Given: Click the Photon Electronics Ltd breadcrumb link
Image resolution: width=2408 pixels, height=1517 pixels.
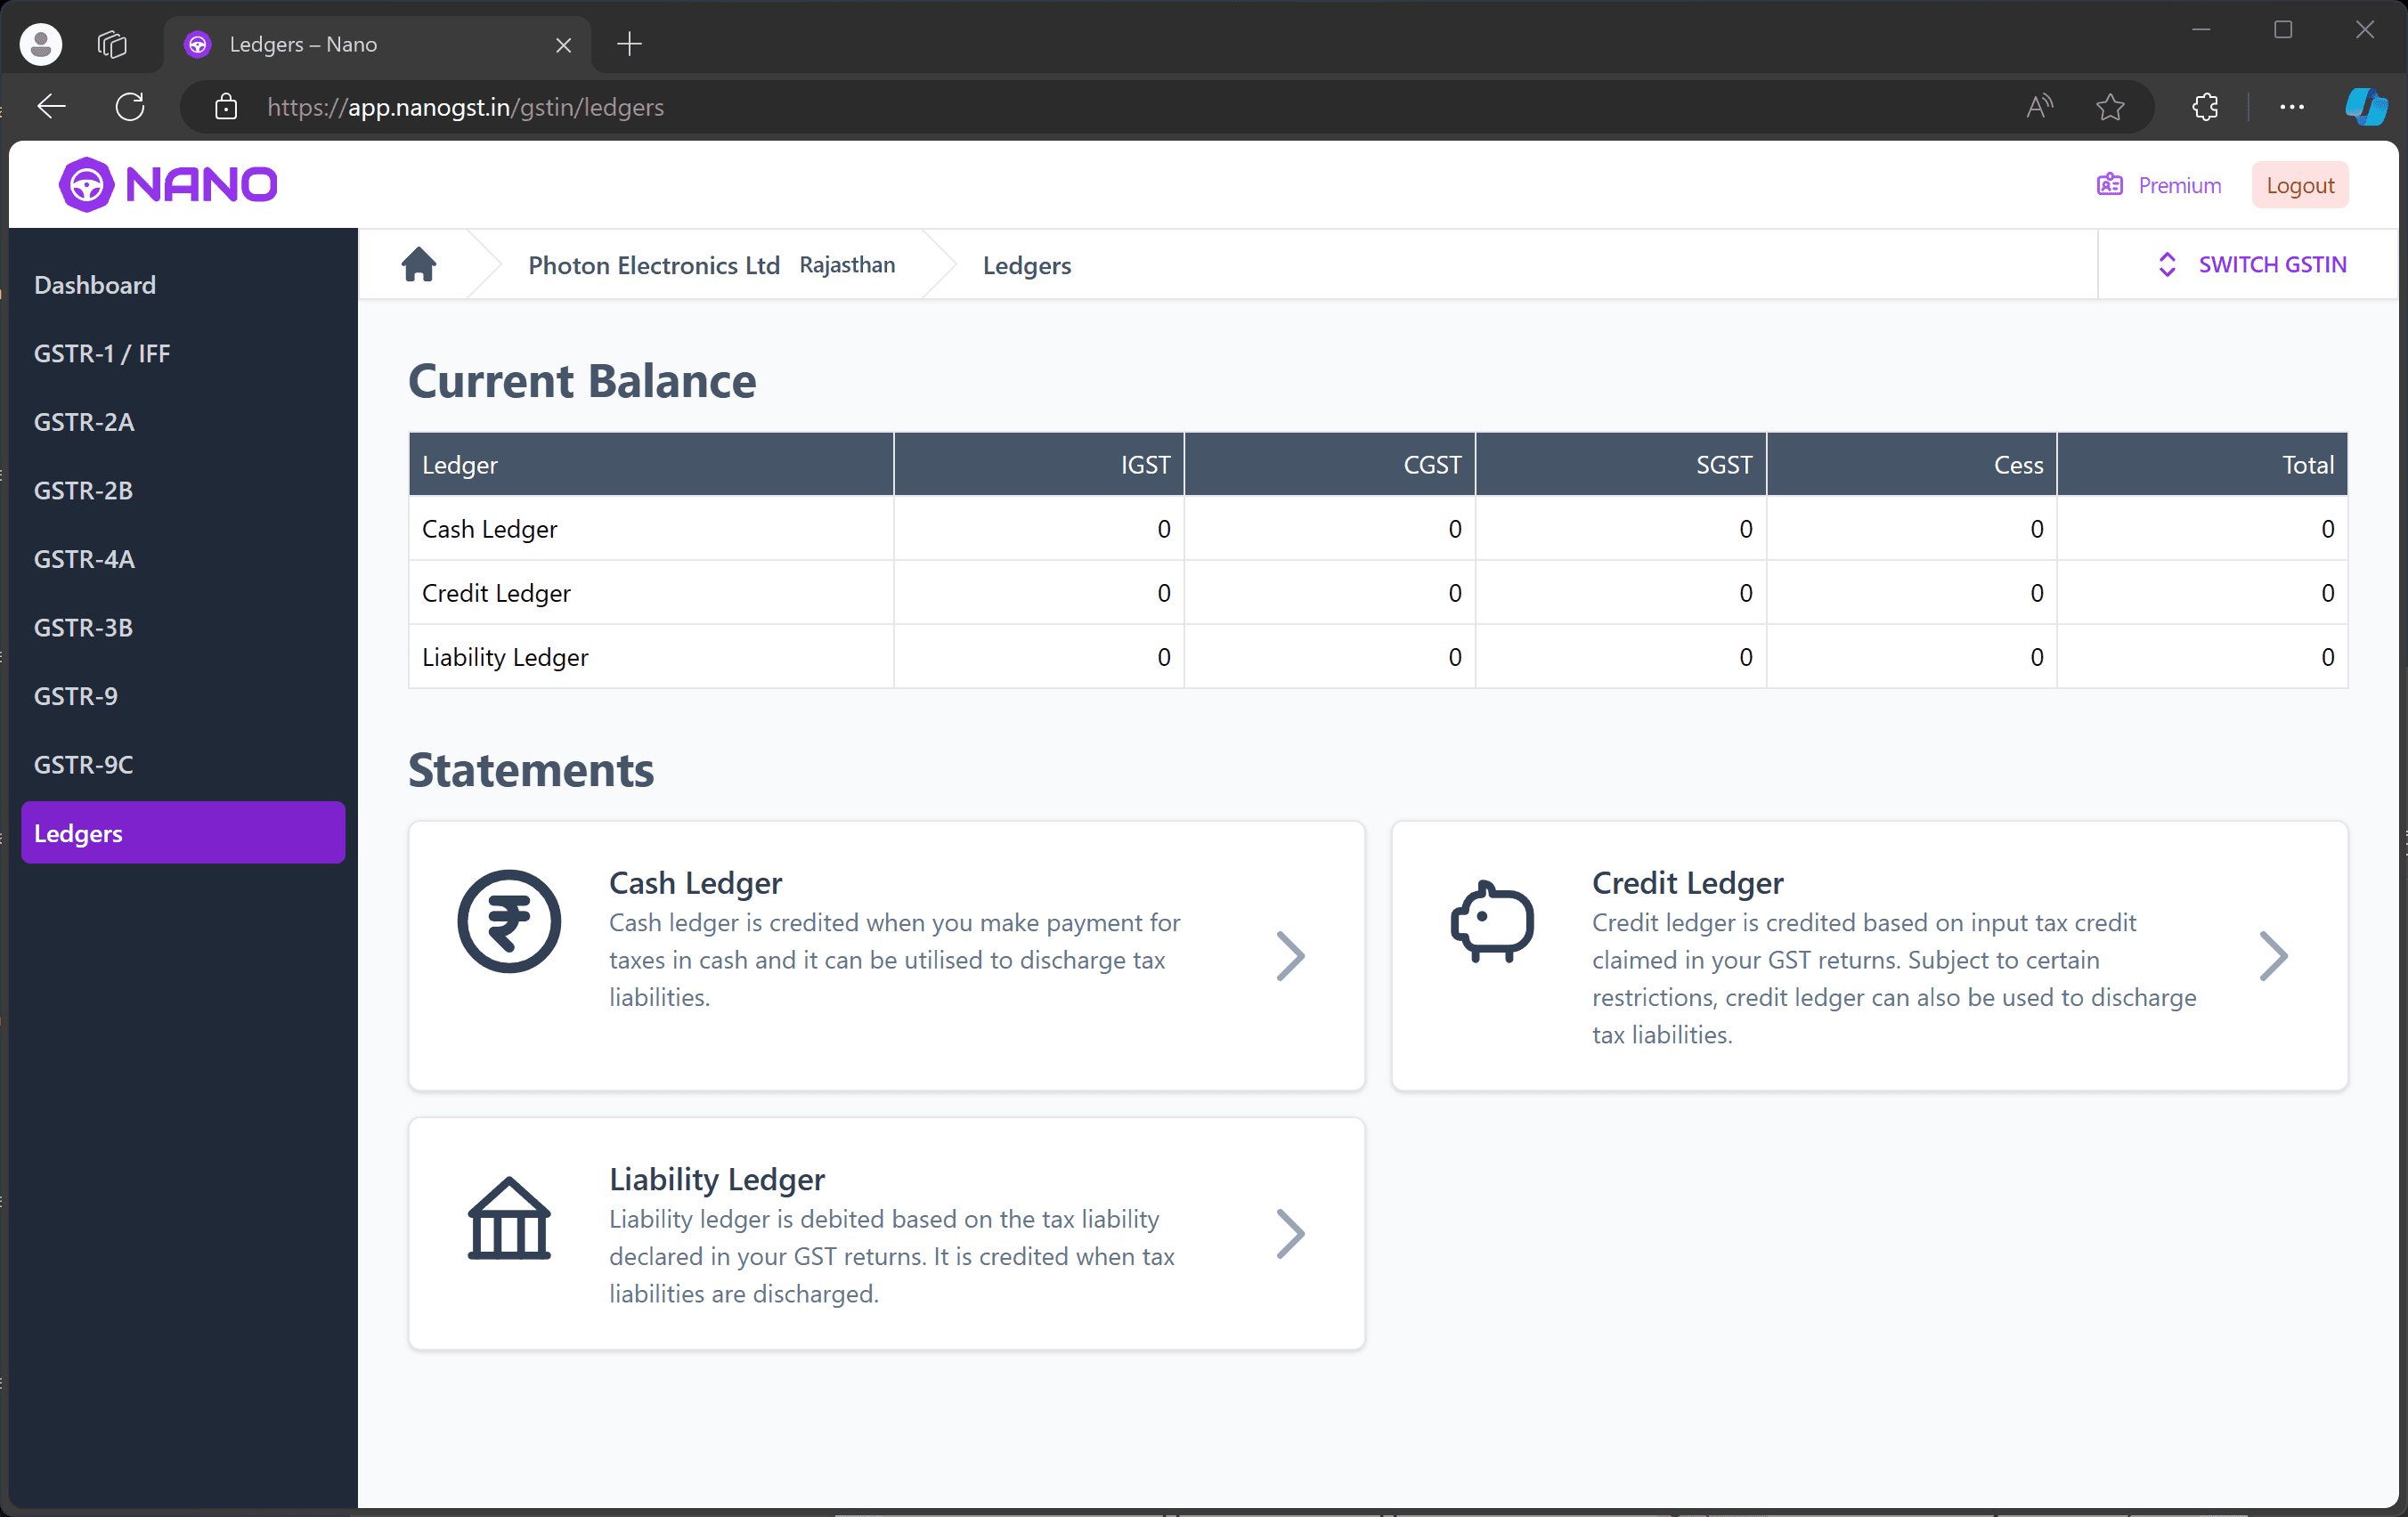Looking at the screenshot, I should [654, 264].
